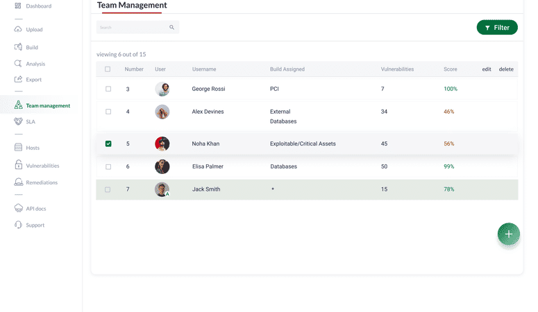The width and height of the screenshot is (538, 312).
Task: Open Upload via its cloud icon
Action: coord(19,30)
